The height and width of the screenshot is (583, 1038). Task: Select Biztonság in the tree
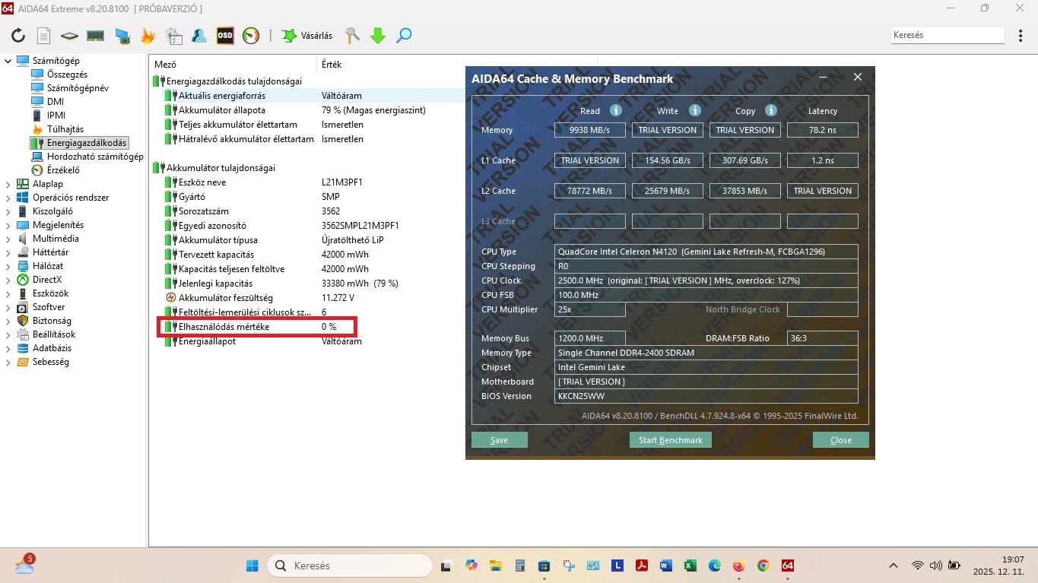[52, 321]
